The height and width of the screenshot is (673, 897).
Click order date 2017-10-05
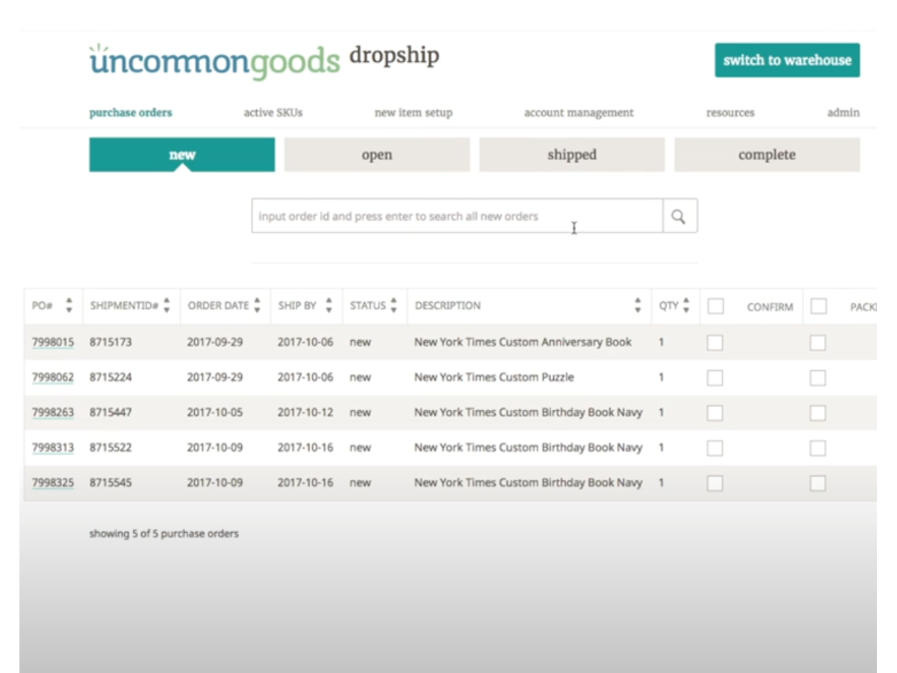(215, 413)
